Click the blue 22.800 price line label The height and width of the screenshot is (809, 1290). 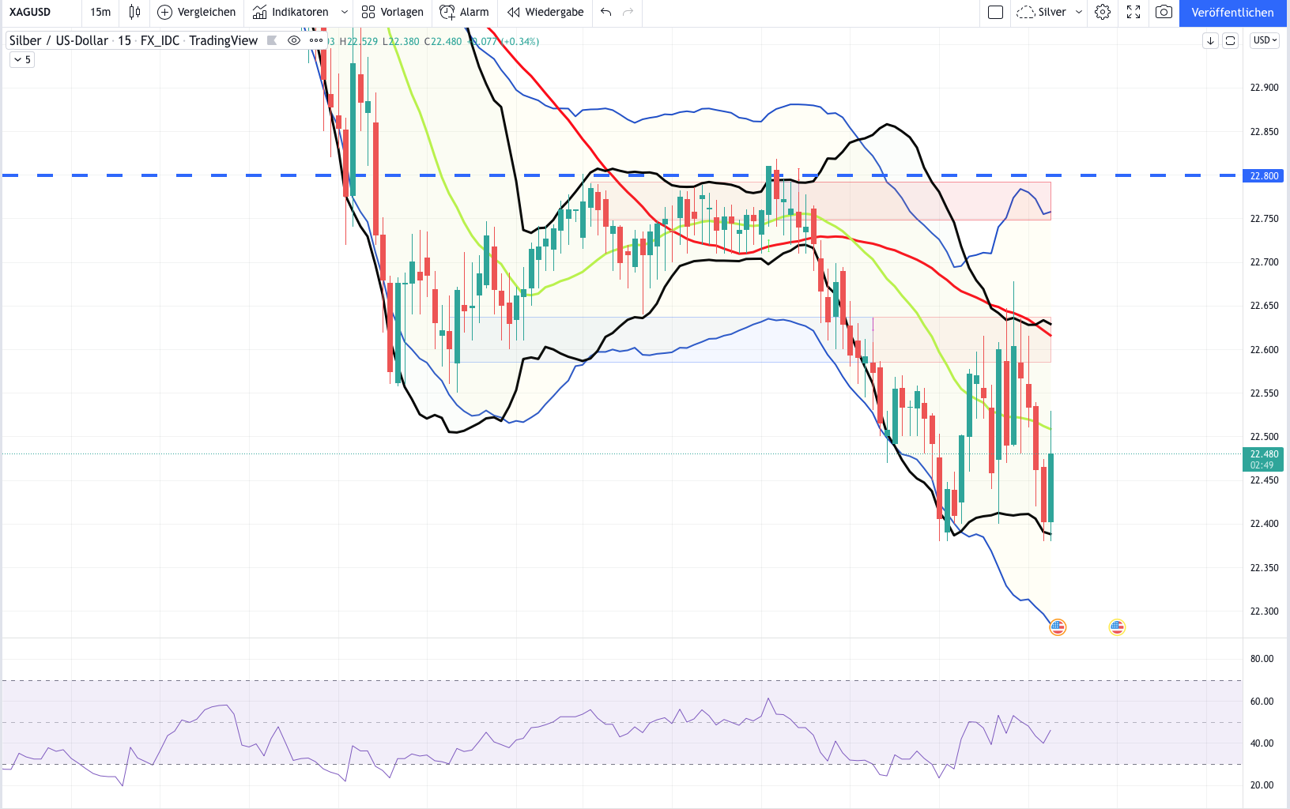point(1263,175)
